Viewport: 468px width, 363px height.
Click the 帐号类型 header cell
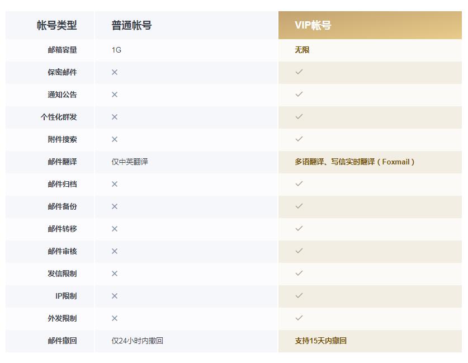tap(56, 25)
